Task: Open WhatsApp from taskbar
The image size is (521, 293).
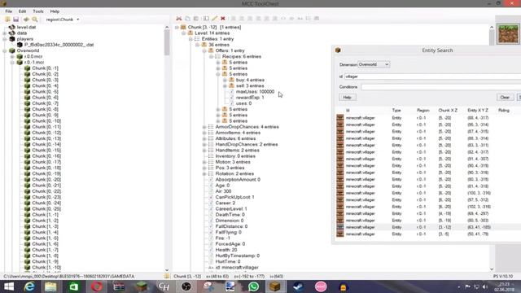Action: (x=253, y=286)
